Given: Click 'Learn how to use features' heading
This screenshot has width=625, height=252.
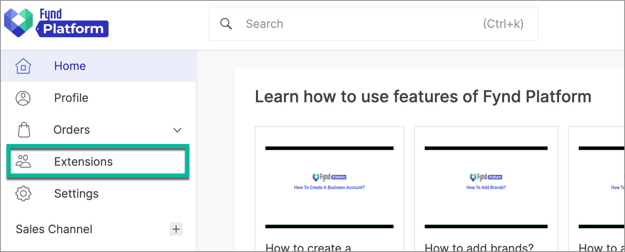Looking at the screenshot, I should click(x=423, y=97).
